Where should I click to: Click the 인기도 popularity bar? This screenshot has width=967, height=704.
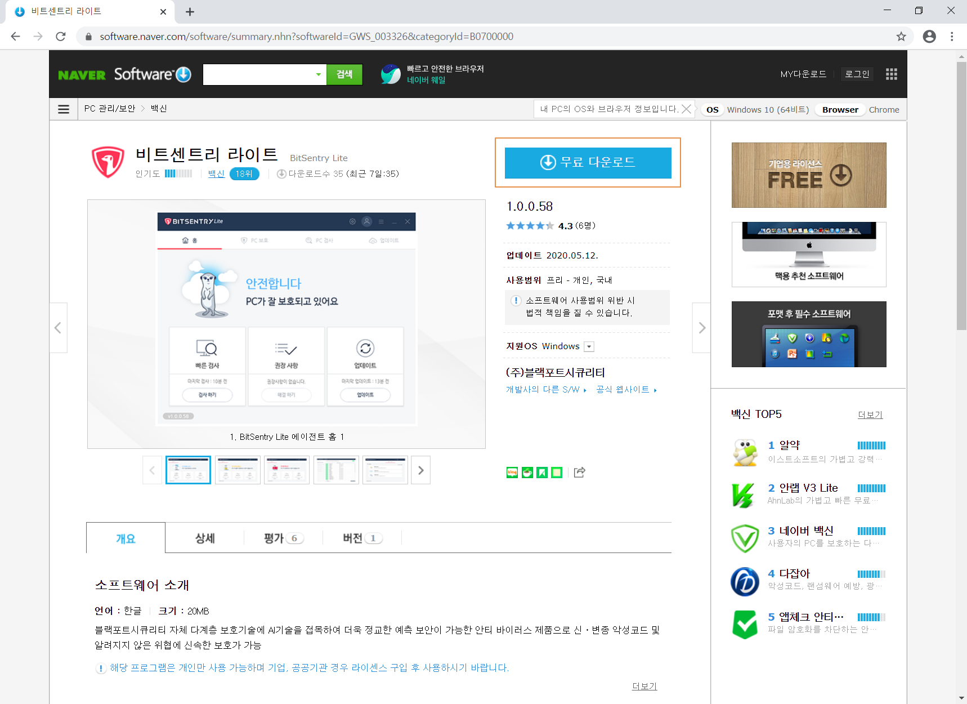click(x=178, y=174)
